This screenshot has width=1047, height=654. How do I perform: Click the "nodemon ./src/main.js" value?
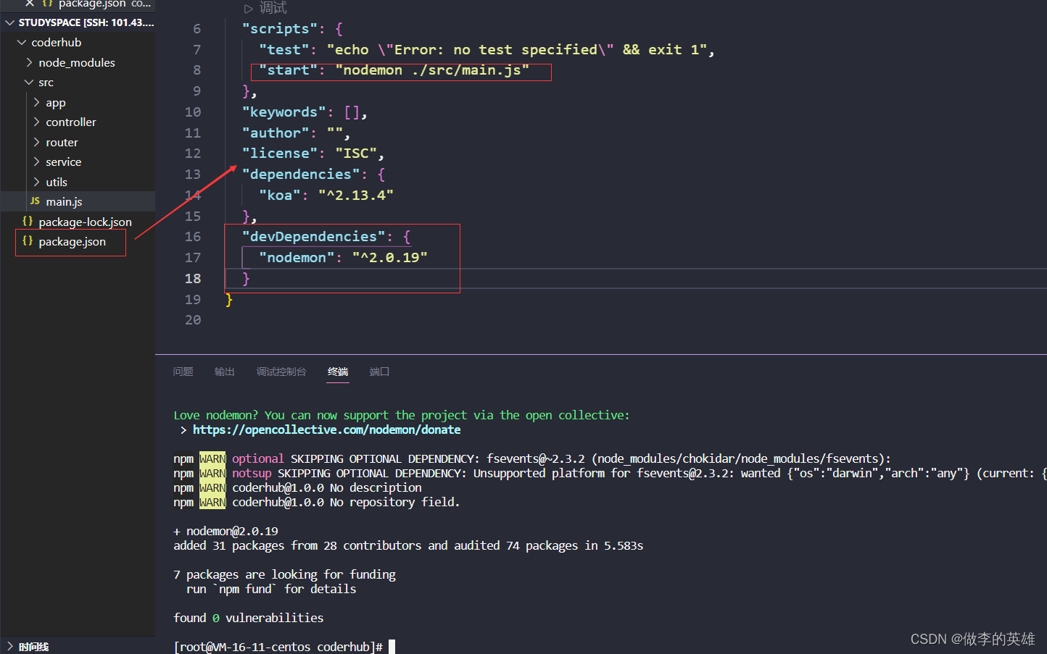(432, 70)
